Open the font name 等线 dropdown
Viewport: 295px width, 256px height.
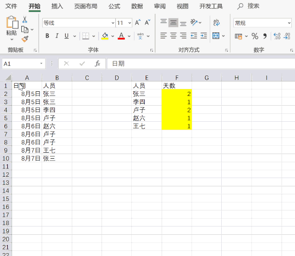[x=113, y=23]
